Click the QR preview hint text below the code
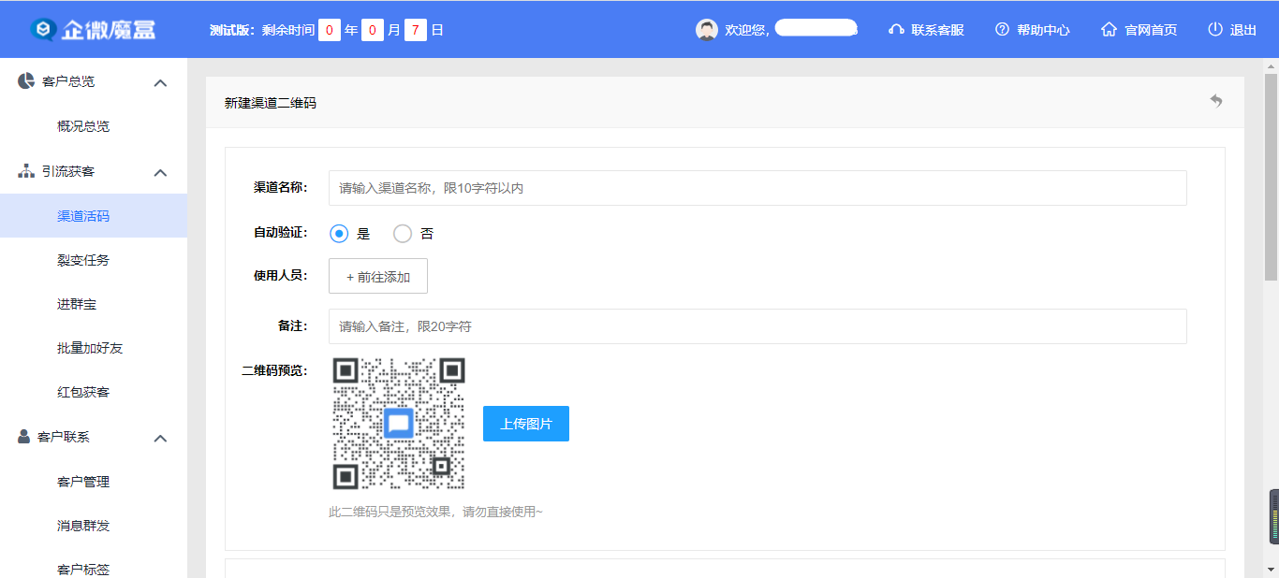The image size is (1279, 578). [435, 512]
